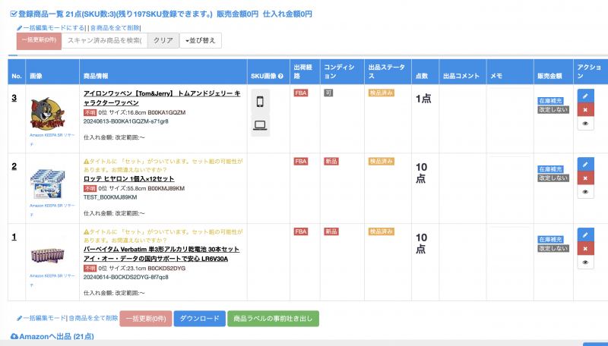
Task: Delete the Lotte Hyaron item with red X
Action: pos(585,178)
